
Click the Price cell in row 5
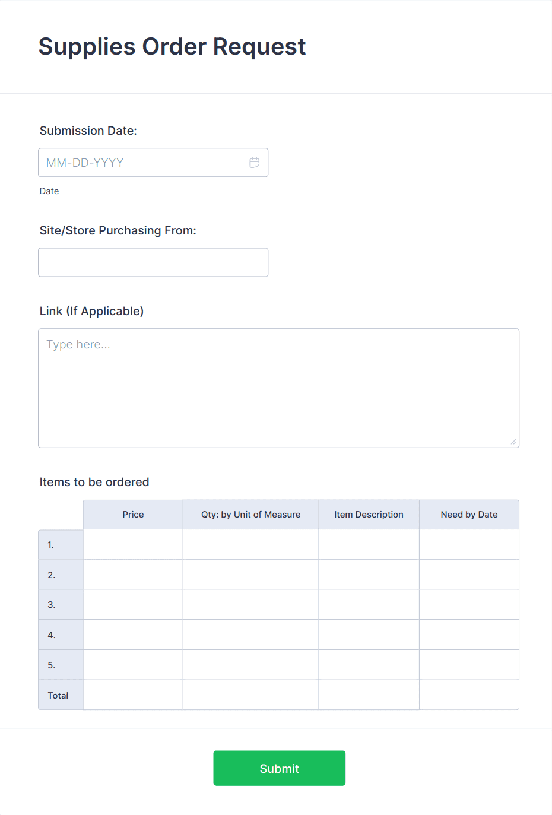tap(132, 664)
